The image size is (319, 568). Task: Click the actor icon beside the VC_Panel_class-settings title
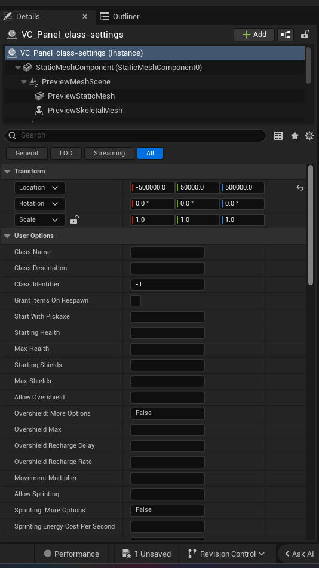click(x=12, y=35)
